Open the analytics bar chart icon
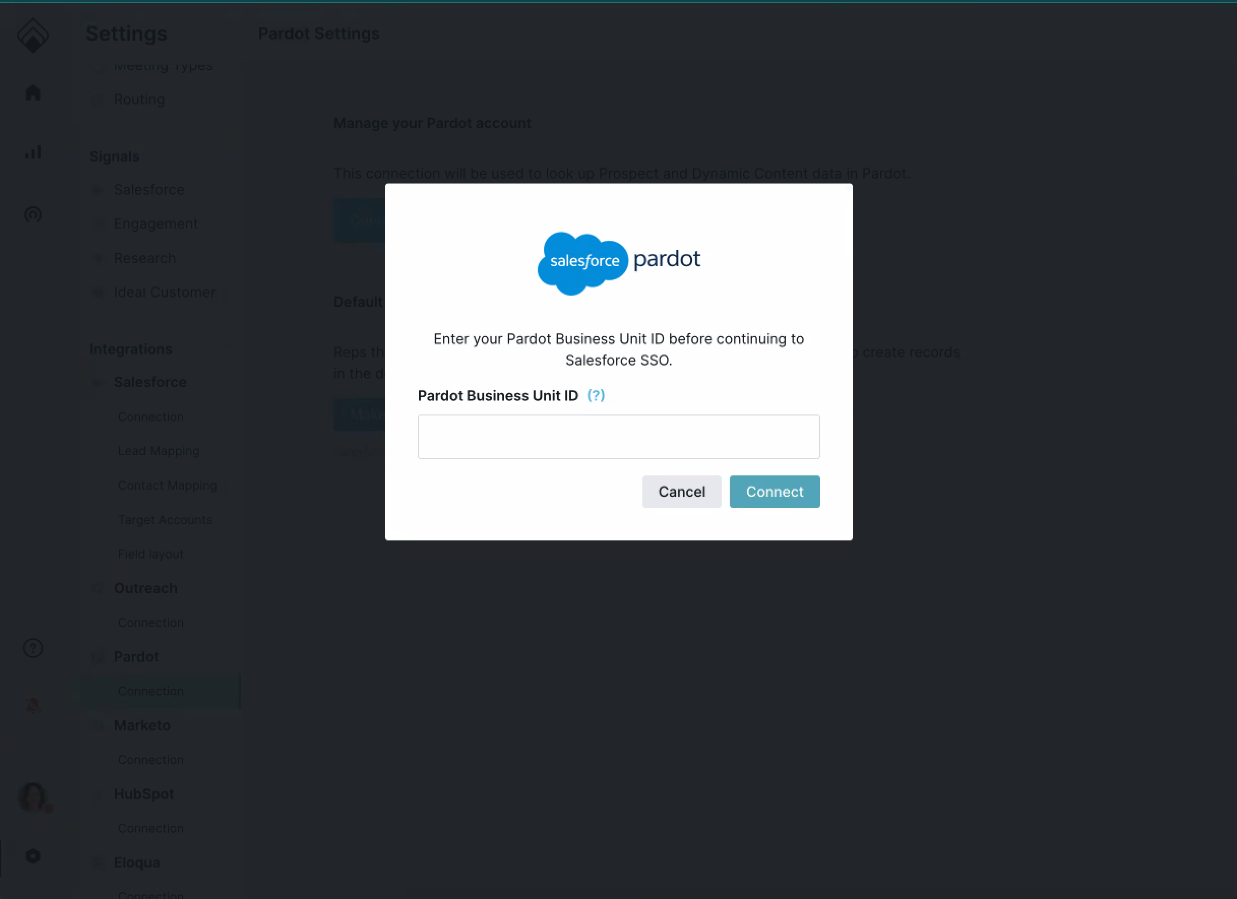Image resolution: width=1237 pixels, height=899 pixels. tap(33, 152)
